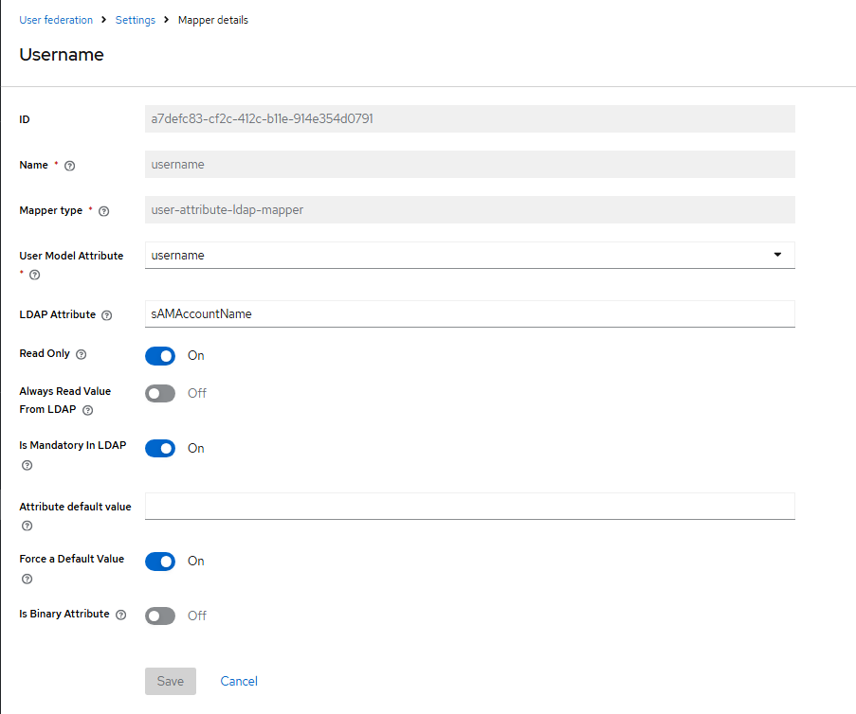This screenshot has height=714, width=856.
Task: Click the help icon next to Name
Action: pos(69,166)
